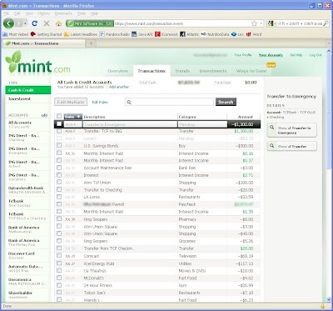Reload the page with the refresh icon
Viewport: 333px width, 311px height.
point(34,23)
